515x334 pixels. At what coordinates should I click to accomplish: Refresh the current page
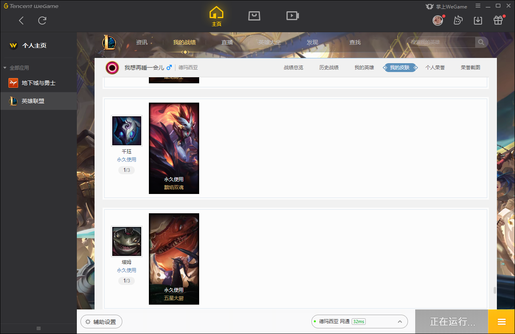click(42, 21)
